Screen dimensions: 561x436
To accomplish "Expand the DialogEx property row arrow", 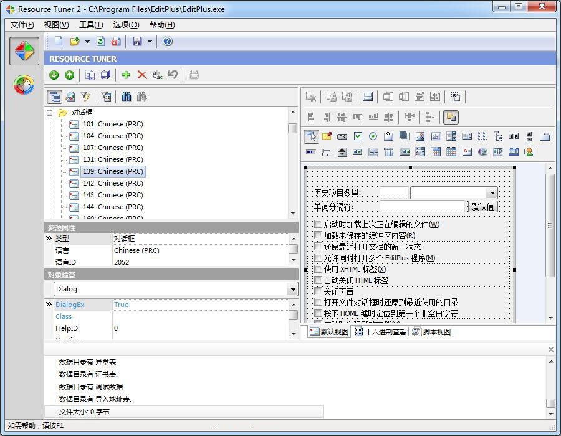I will pos(49,305).
